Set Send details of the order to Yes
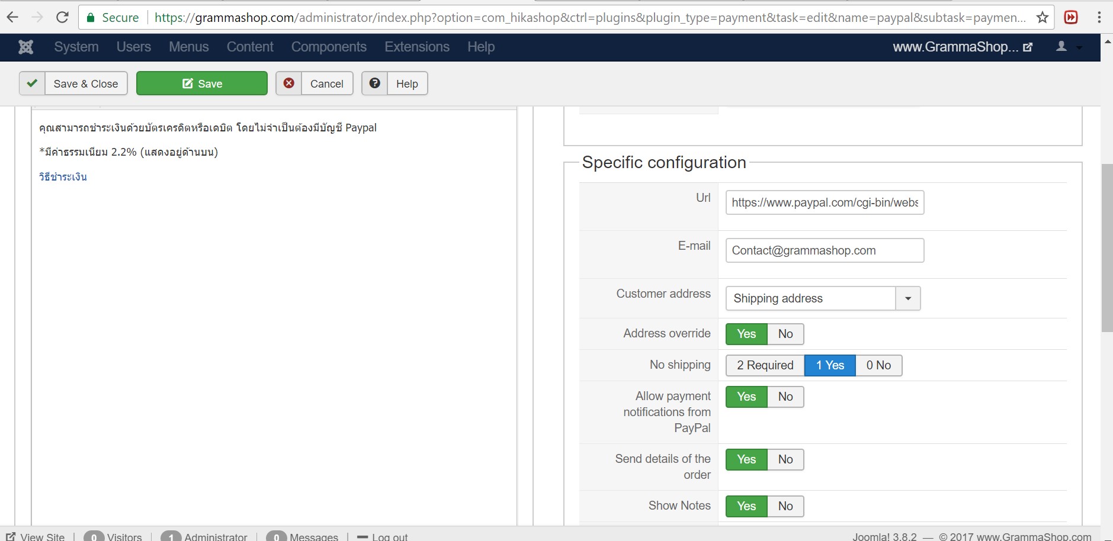The image size is (1113, 541). [x=746, y=459]
